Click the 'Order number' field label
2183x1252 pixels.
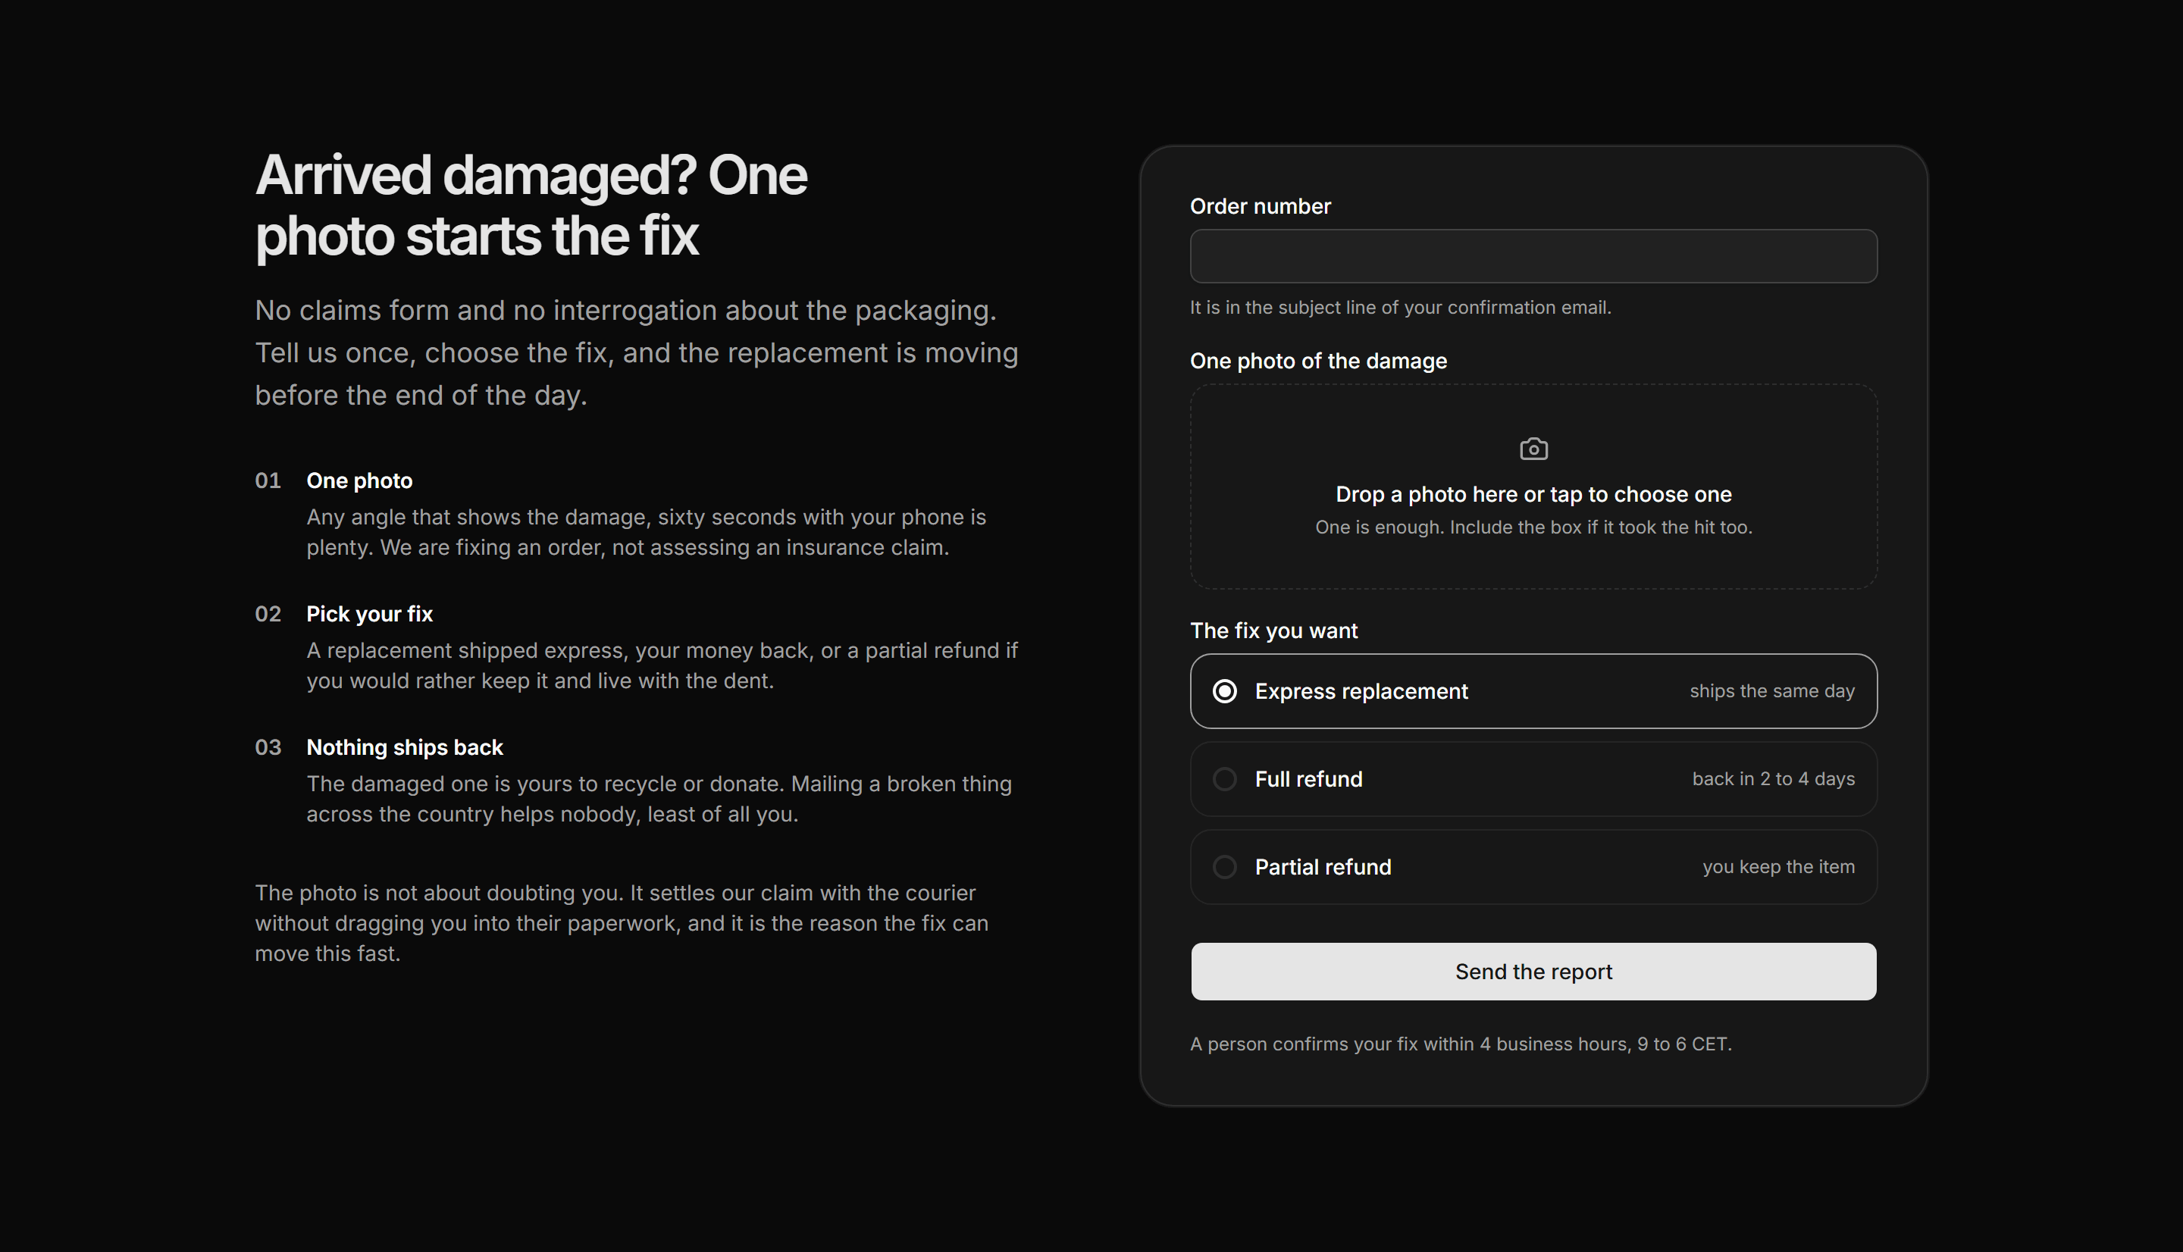pyautogui.click(x=1260, y=206)
